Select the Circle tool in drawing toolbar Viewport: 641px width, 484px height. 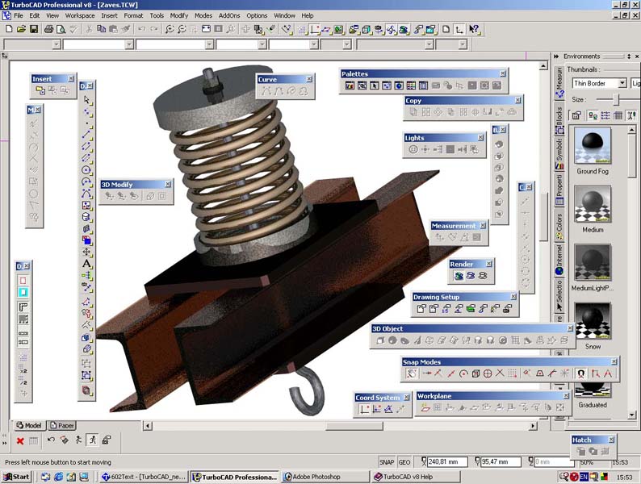click(86, 170)
